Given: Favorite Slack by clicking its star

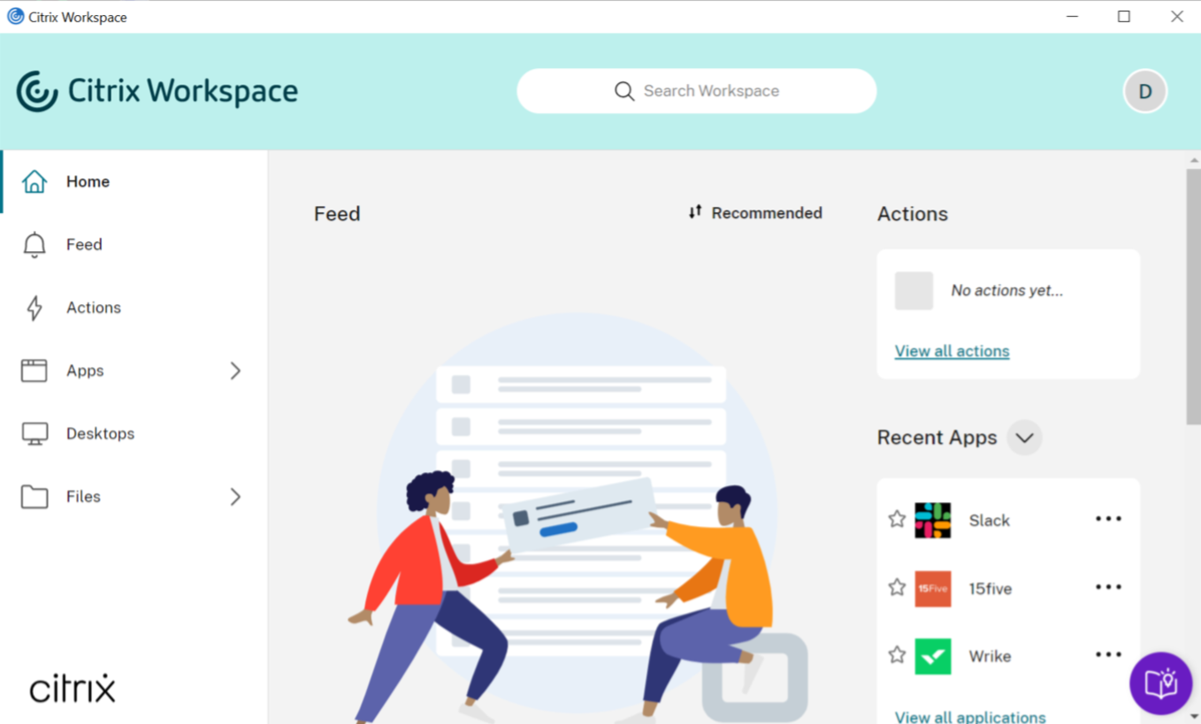Looking at the screenshot, I should coord(896,520).
